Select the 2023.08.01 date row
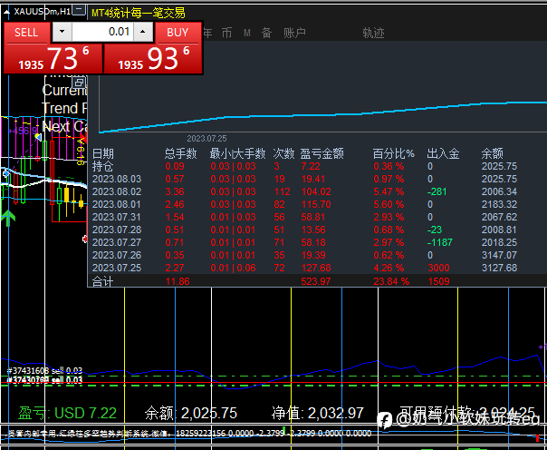 [117, 204]
